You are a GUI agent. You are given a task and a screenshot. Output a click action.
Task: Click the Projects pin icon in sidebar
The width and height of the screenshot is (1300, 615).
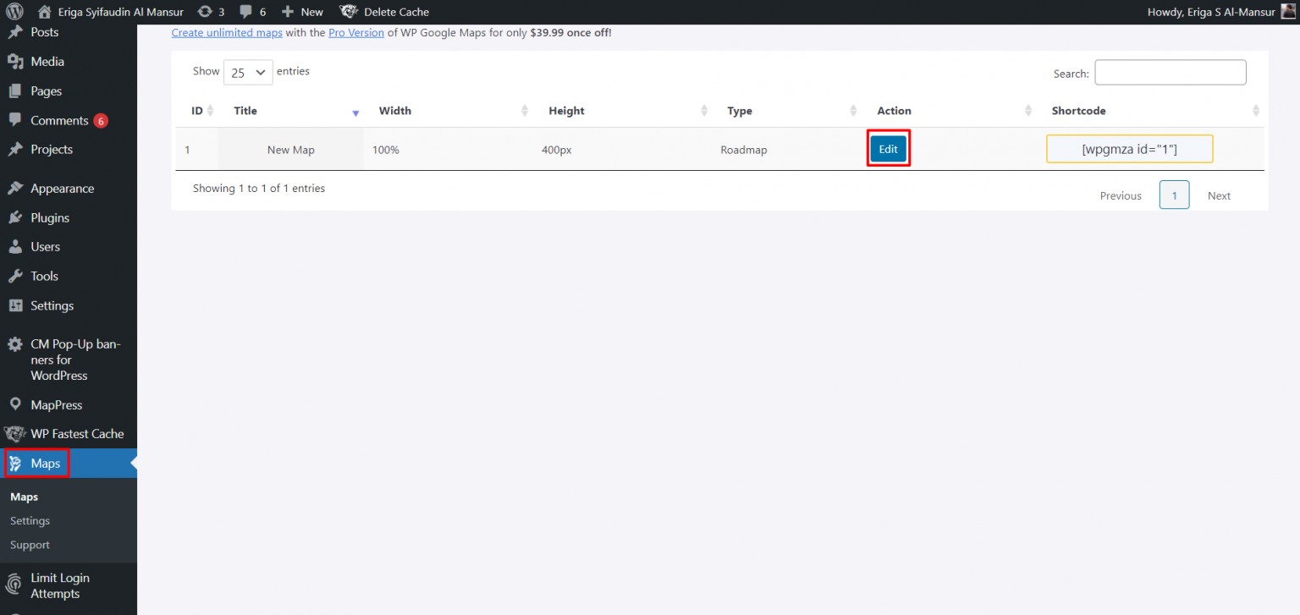(x=15, y=149)
